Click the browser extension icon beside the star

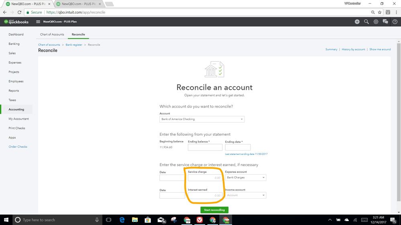click(x=388, y=12)
